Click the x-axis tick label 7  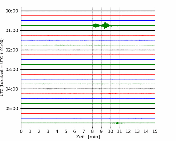[84, 131]
